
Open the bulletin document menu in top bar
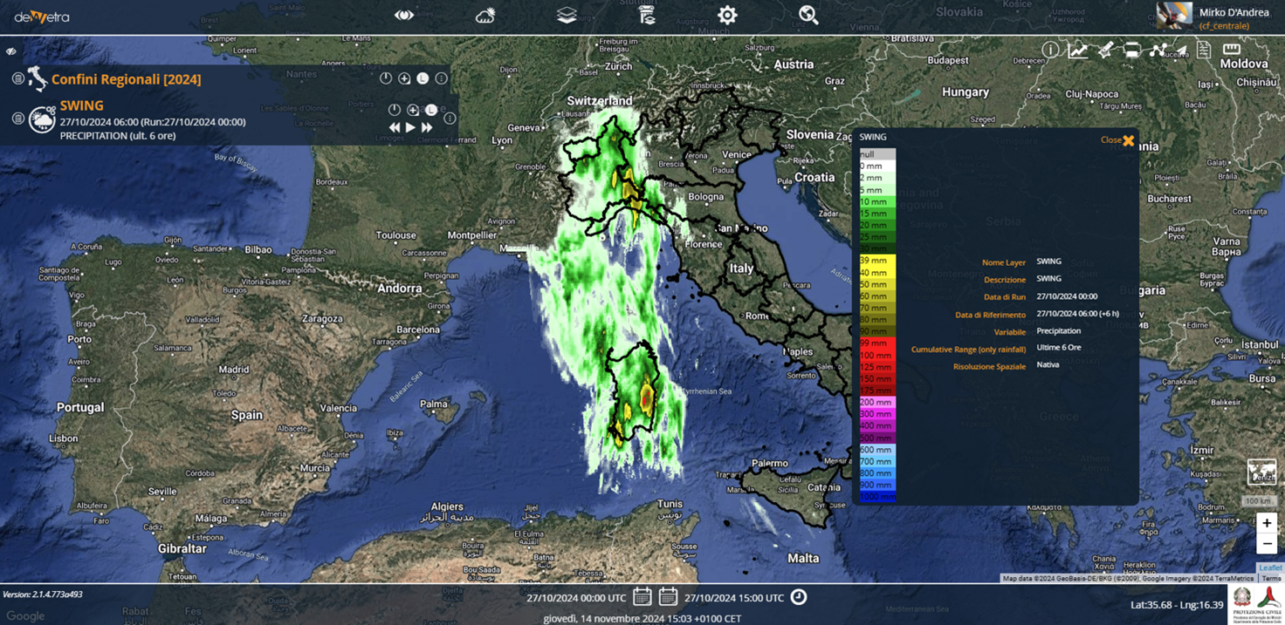coord(647,15)
